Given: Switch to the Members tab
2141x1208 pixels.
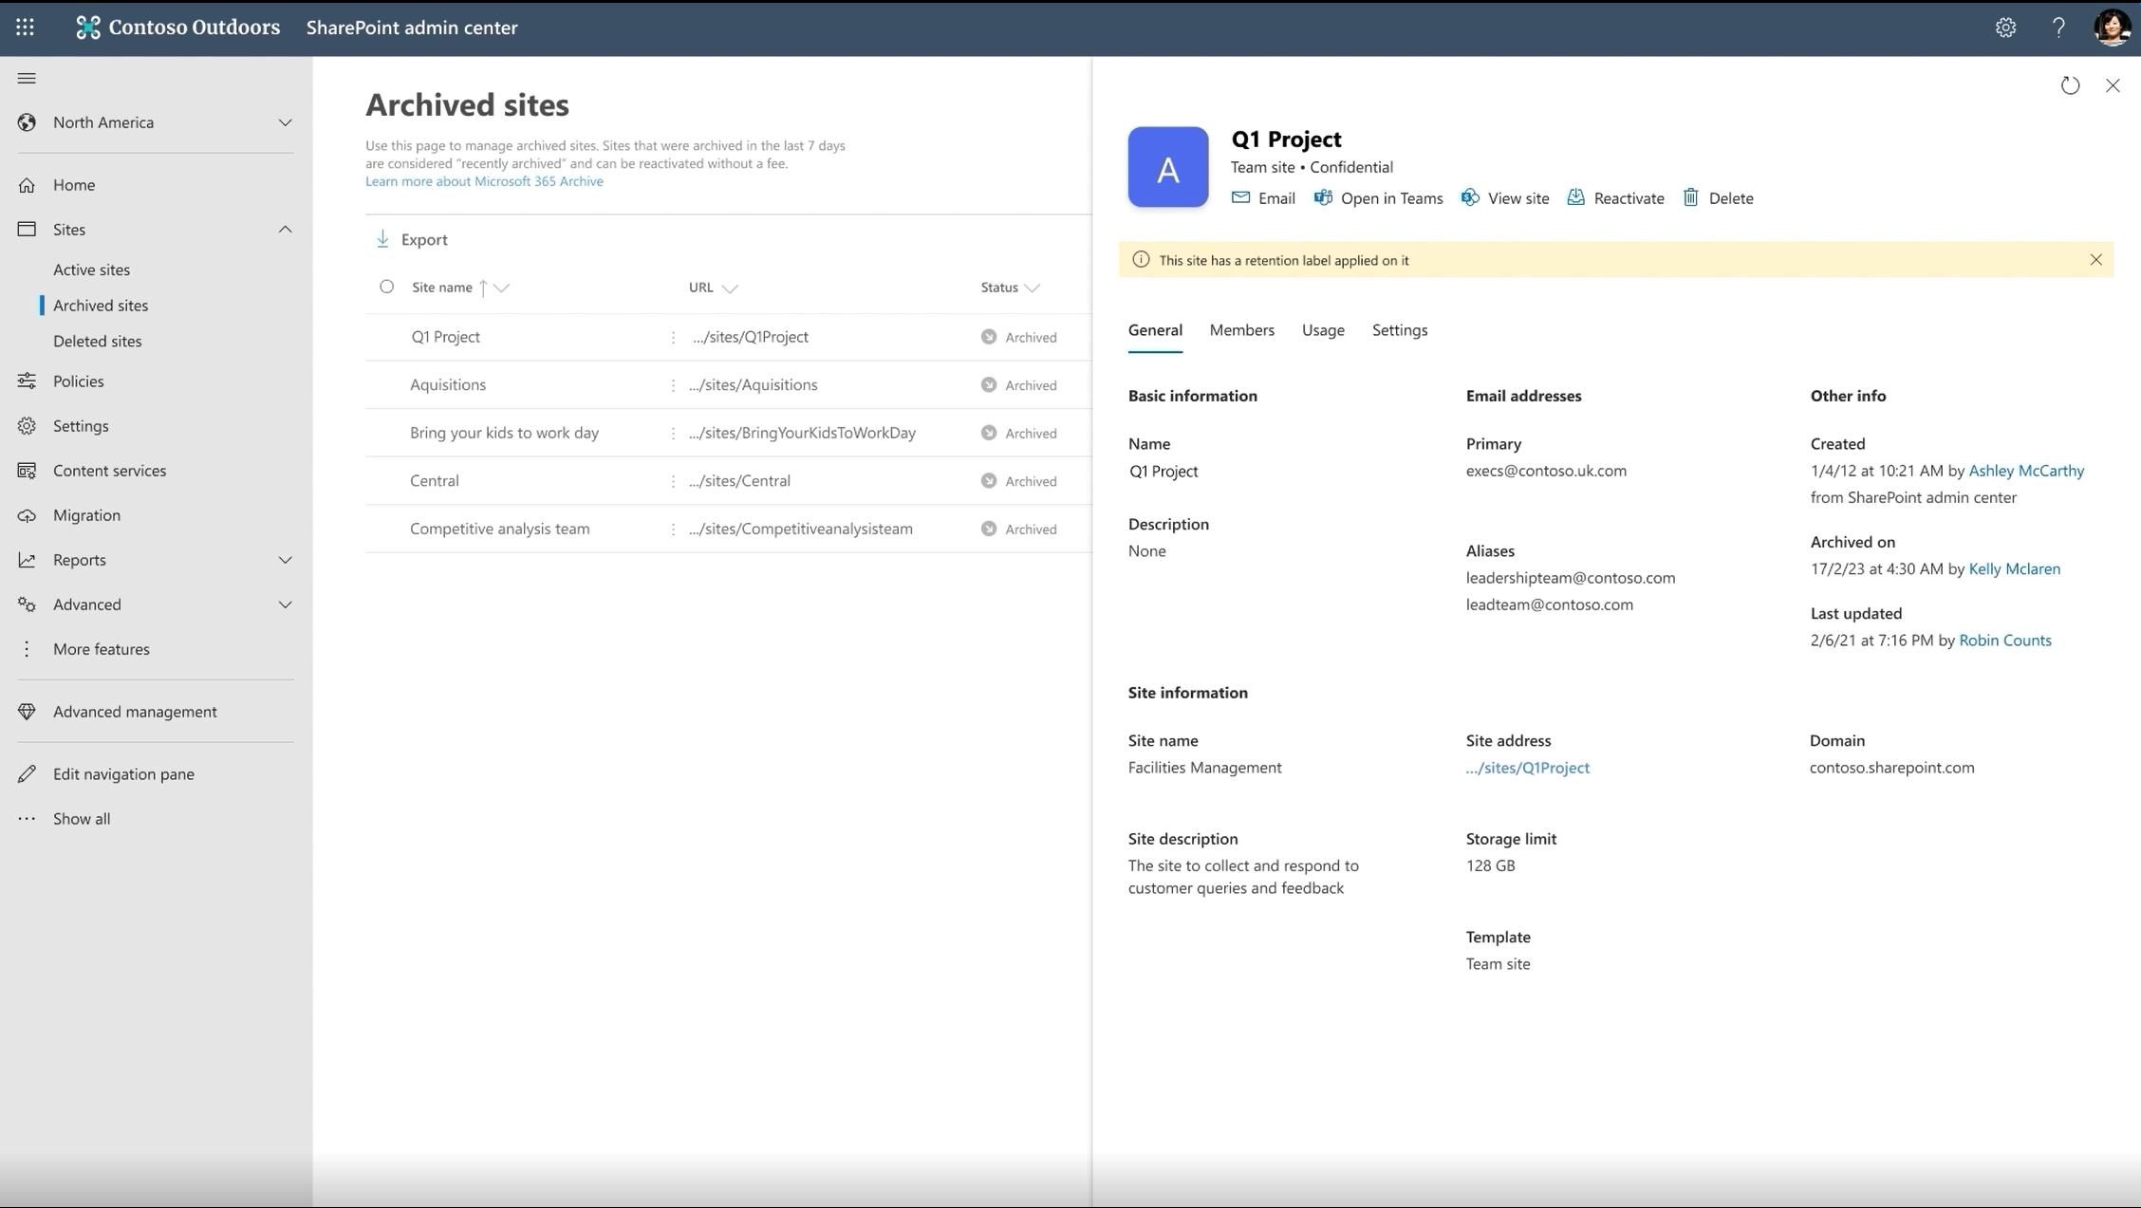Looking at the screenshot, I should pos(1241,329).
